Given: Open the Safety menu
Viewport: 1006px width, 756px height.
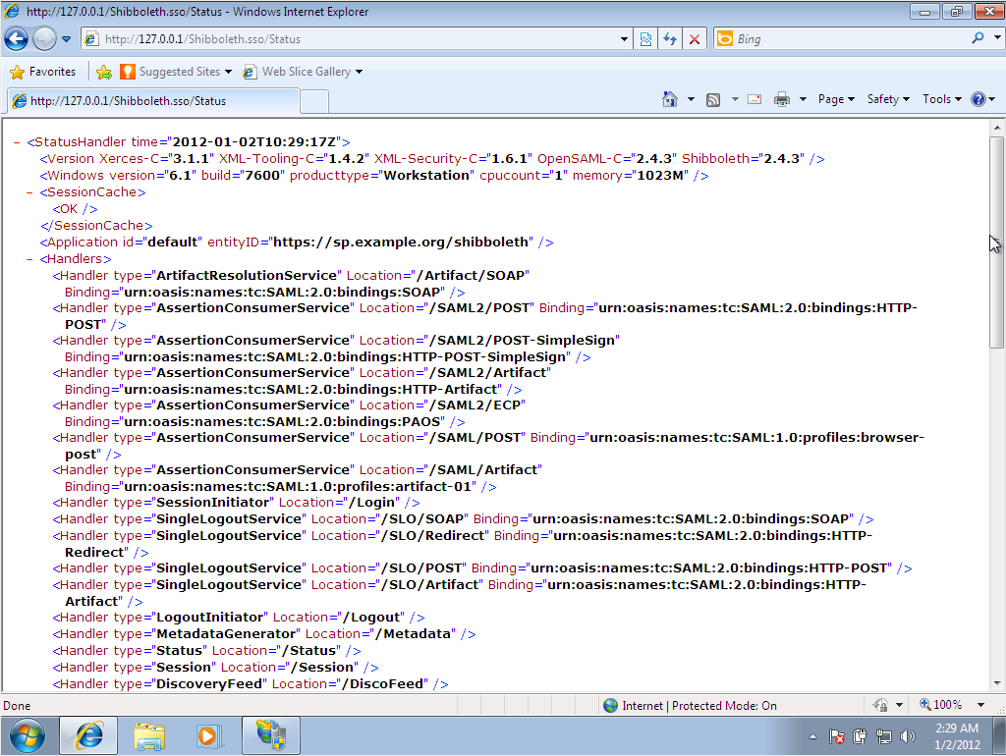Looking at the screenshot, I should click(x=885, y=98).
